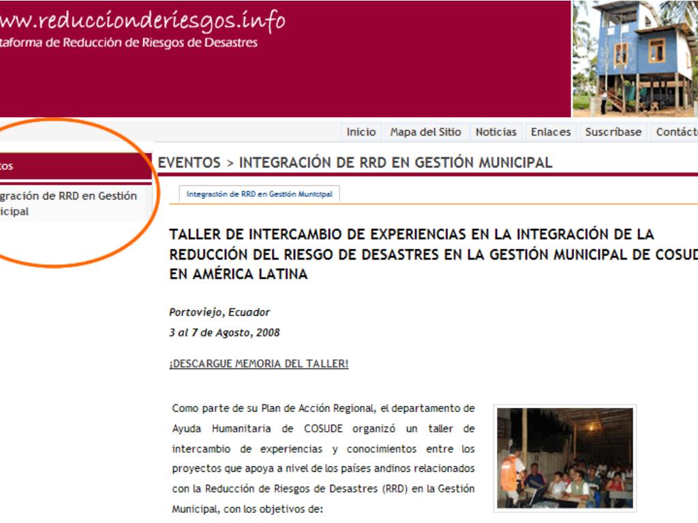Click the workshop classroom photo thumbnail

565,458
